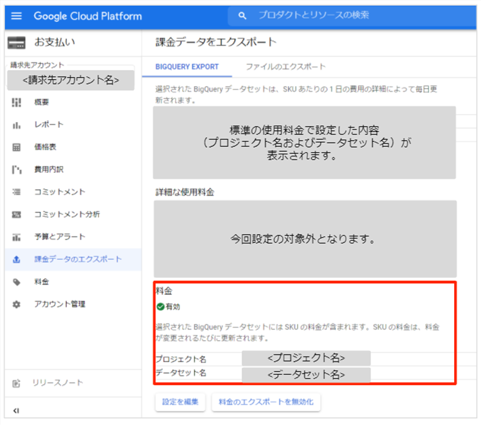The width and height of the screenshot is (481, 425).
Task: Switch to the BIGQUERY EXPORT tab
Action: pyautogui.click(x=187, y=67)
